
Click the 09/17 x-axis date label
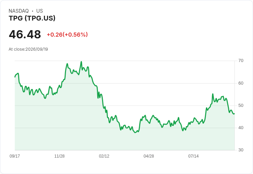point(15,156)
